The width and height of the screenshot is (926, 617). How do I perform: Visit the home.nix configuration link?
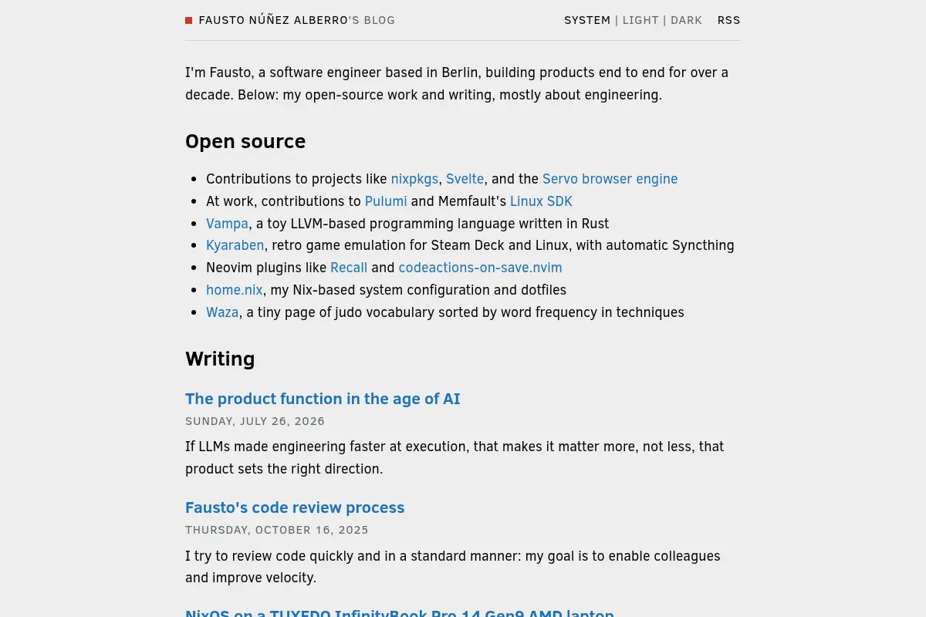[x=235, y=290]
